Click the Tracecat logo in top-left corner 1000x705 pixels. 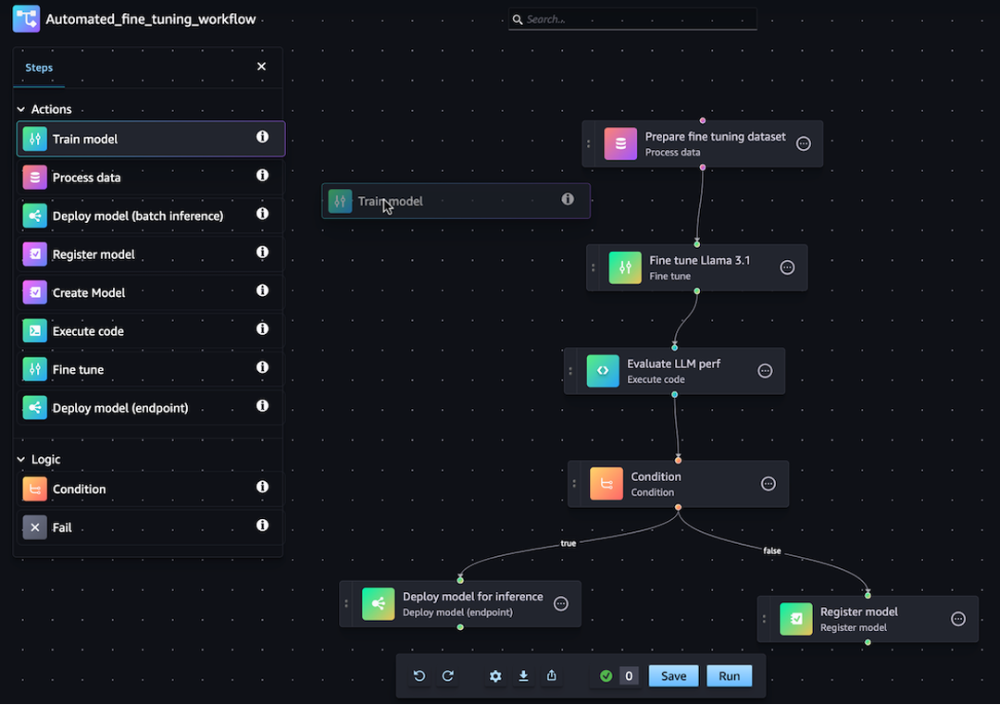click(25, 19)
